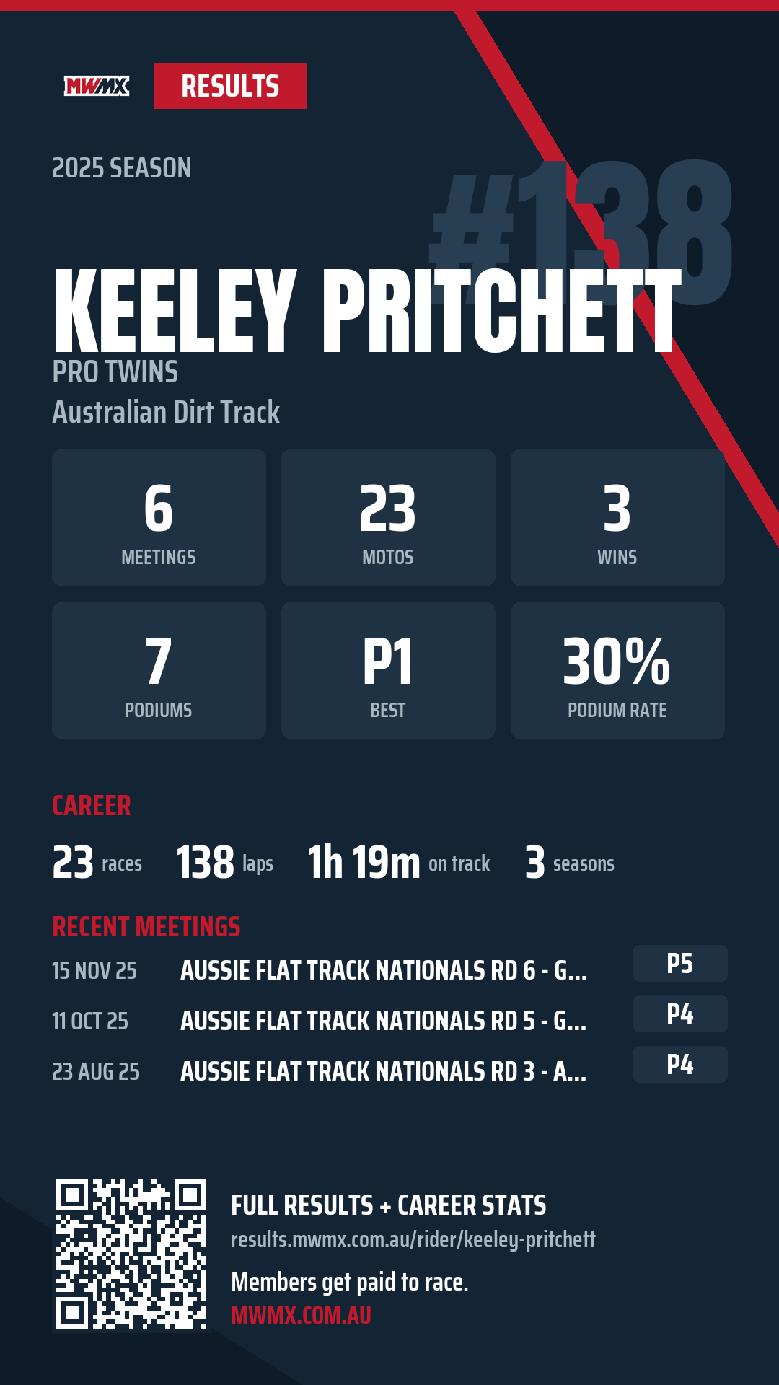Click the QR code image
The width and height of the screenshot is (779, 1385).
[131, 1254]
